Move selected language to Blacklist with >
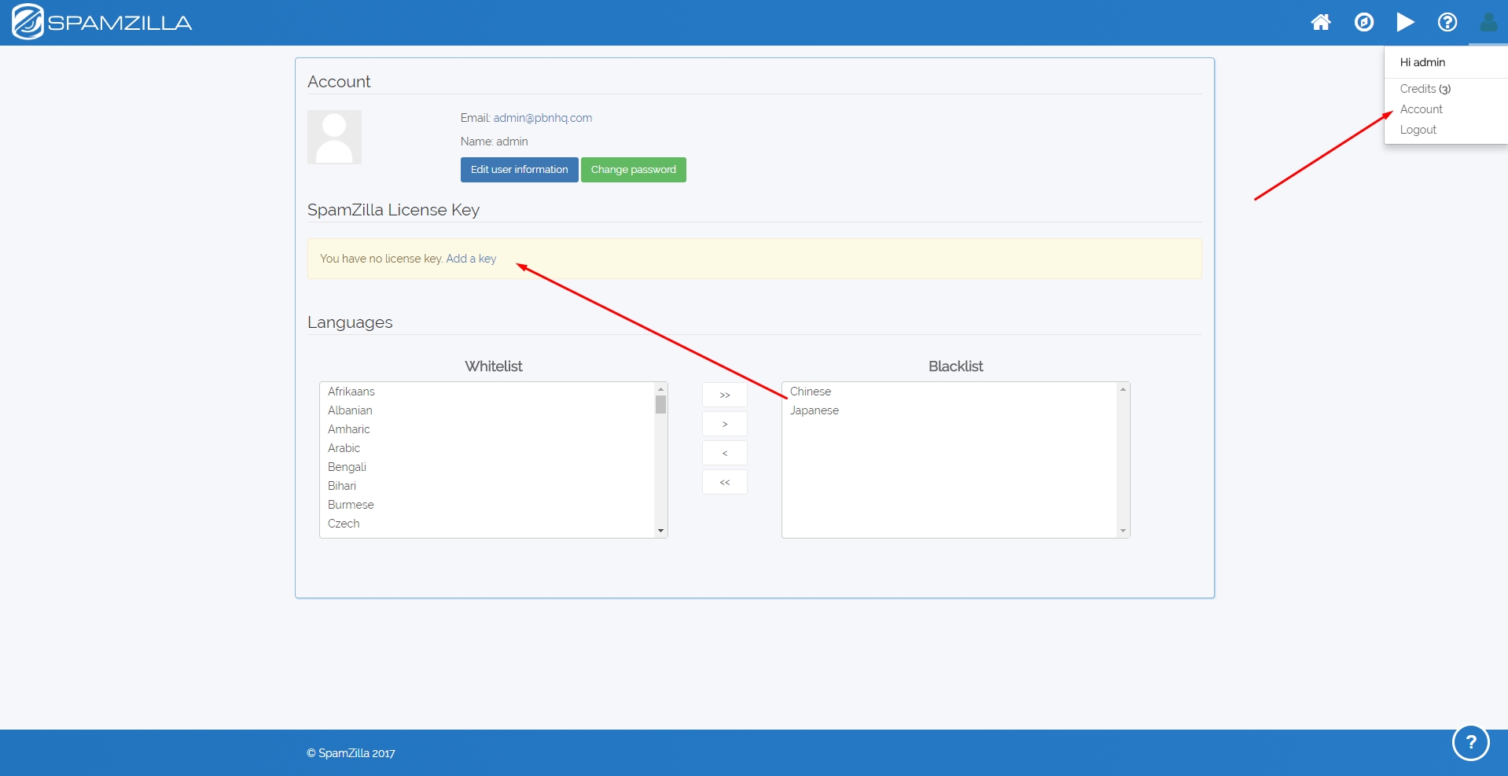Screen dimensions: 1508x776 click(725, 424)
